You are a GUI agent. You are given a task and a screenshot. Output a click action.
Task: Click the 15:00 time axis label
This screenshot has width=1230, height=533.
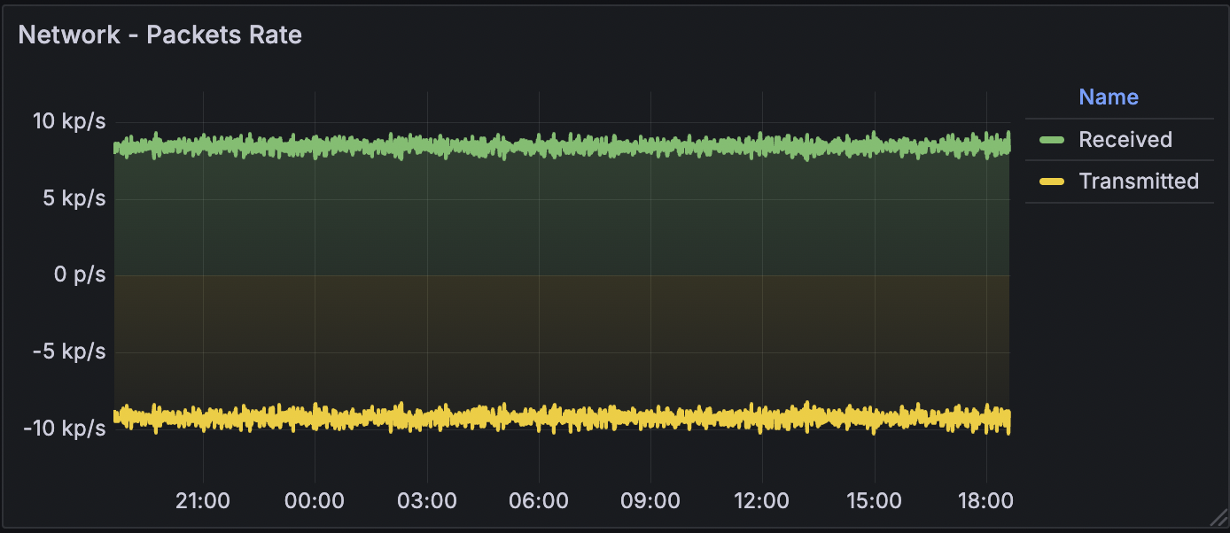click(x=874, y=501)
